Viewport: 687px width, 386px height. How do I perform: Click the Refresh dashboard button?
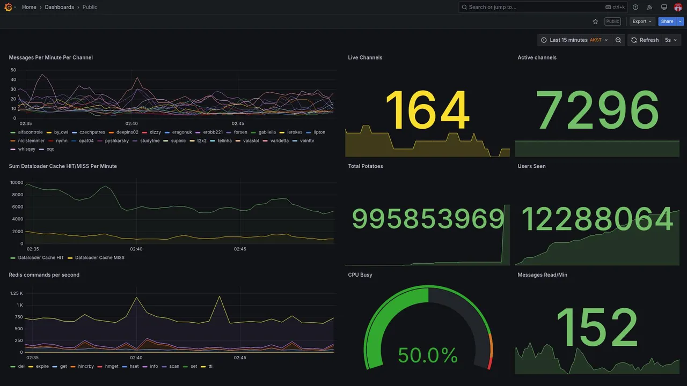(x=645, y=40)
